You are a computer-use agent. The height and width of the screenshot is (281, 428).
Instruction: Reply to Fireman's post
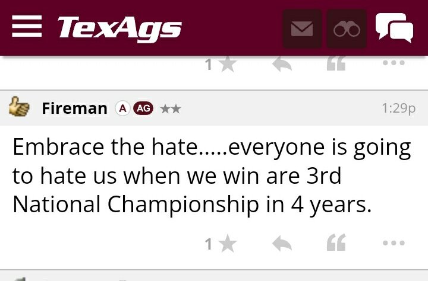(282, 243)
